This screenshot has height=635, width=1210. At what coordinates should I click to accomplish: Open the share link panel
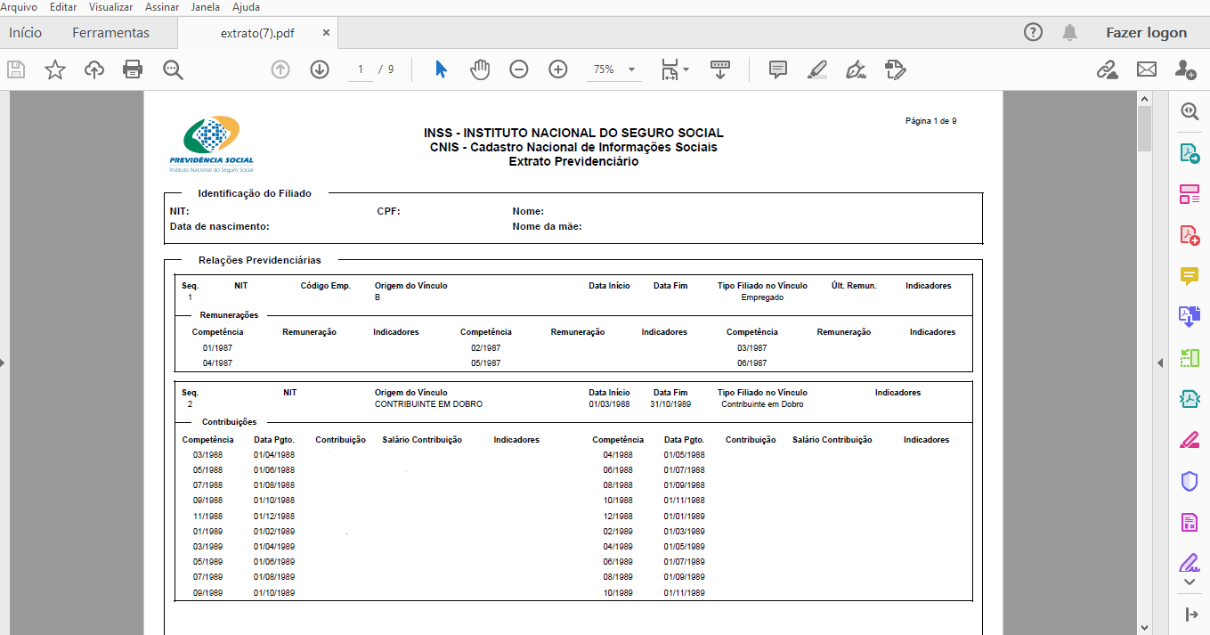click(x=1108, y=69)
